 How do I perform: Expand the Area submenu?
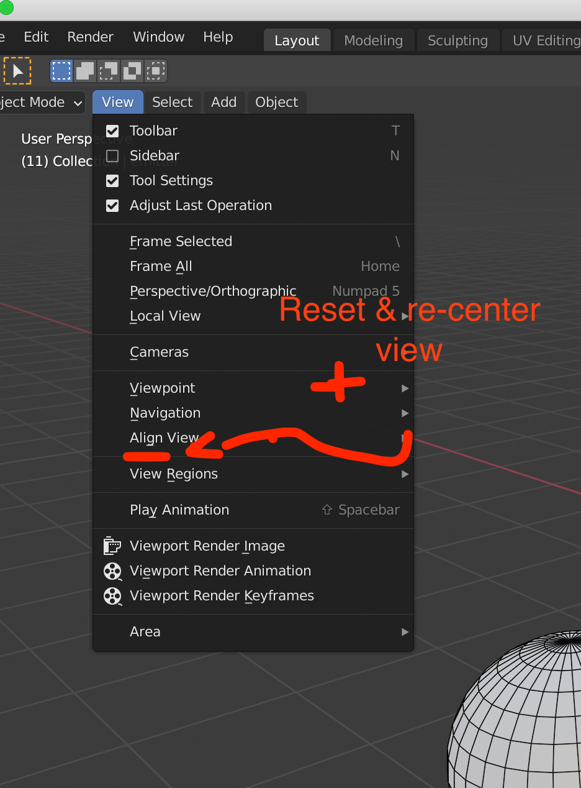tap(253, 631)
